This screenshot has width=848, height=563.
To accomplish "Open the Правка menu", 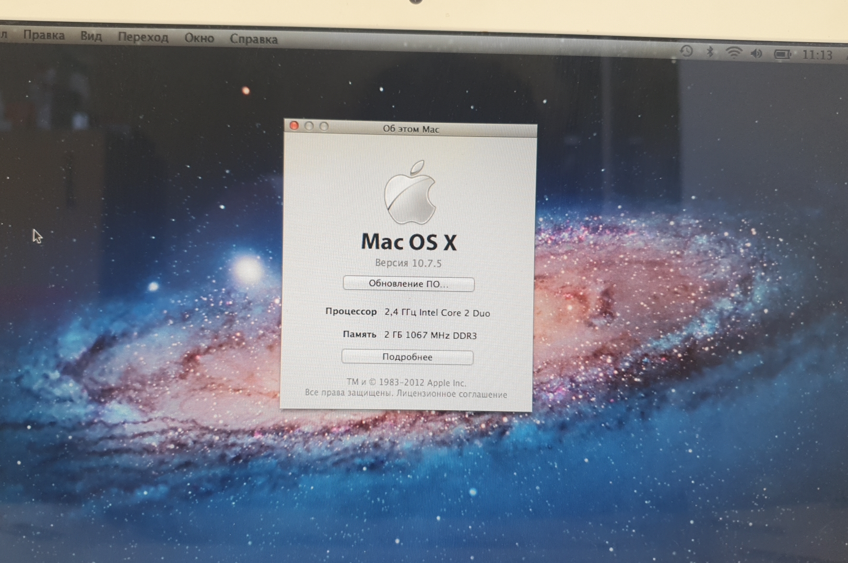I will (x=44, y=35).
